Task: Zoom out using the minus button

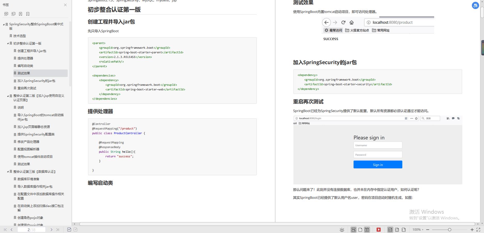Action: pos(428,230)
